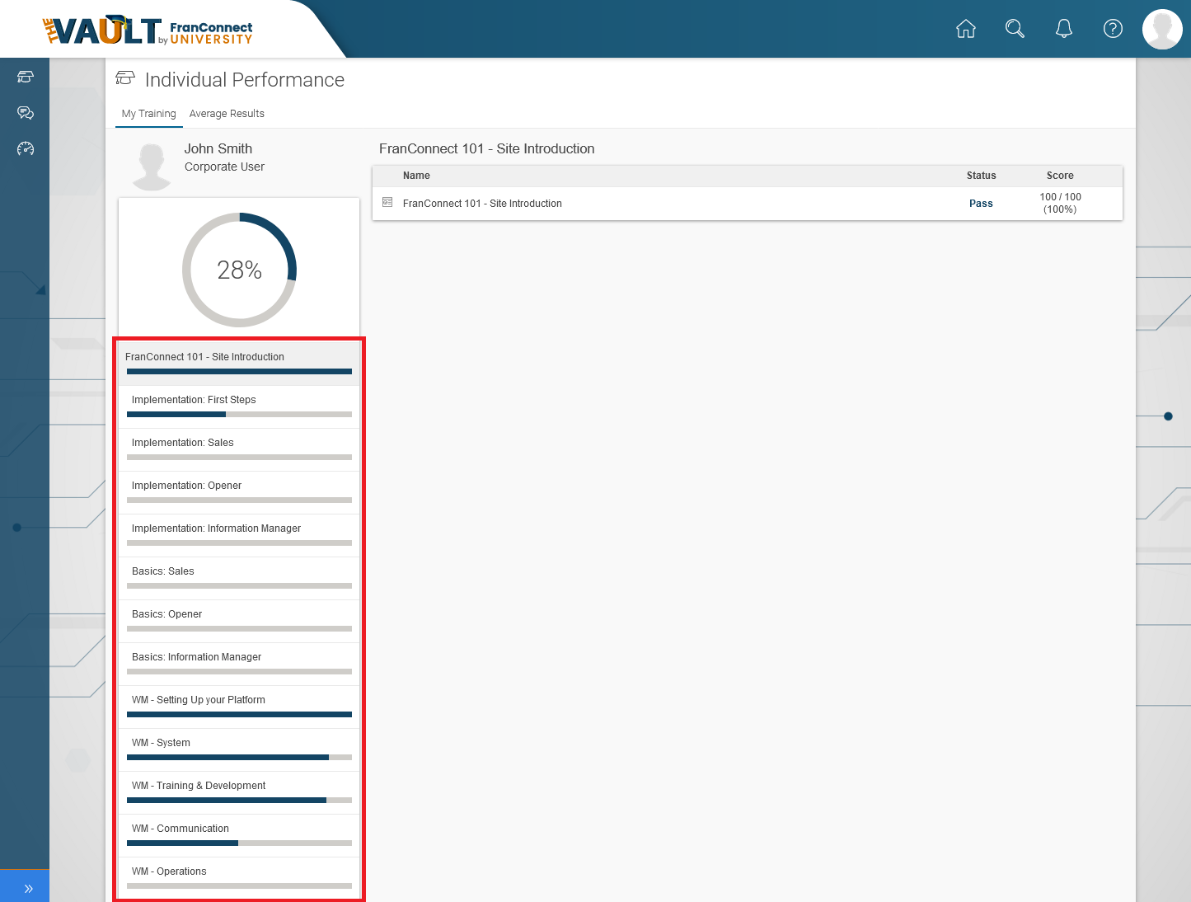This screenshot has height=902, width=1191.
Task: Click the course icon beside FranConnect 101 row
Action: point(387,203)
